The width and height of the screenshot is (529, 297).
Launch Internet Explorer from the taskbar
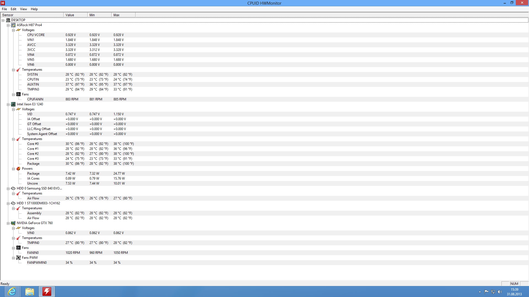12,291
